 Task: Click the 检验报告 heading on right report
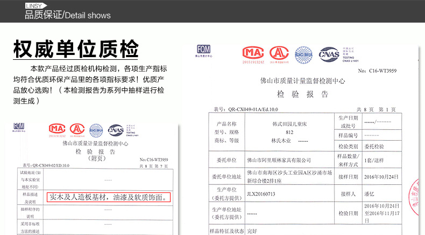[302, 94]
